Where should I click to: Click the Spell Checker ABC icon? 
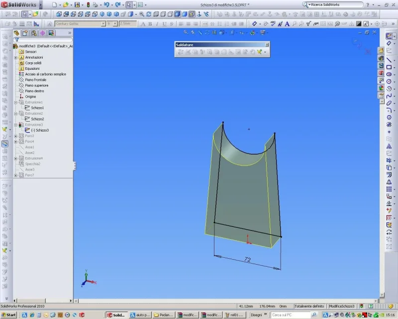(273, 23)
